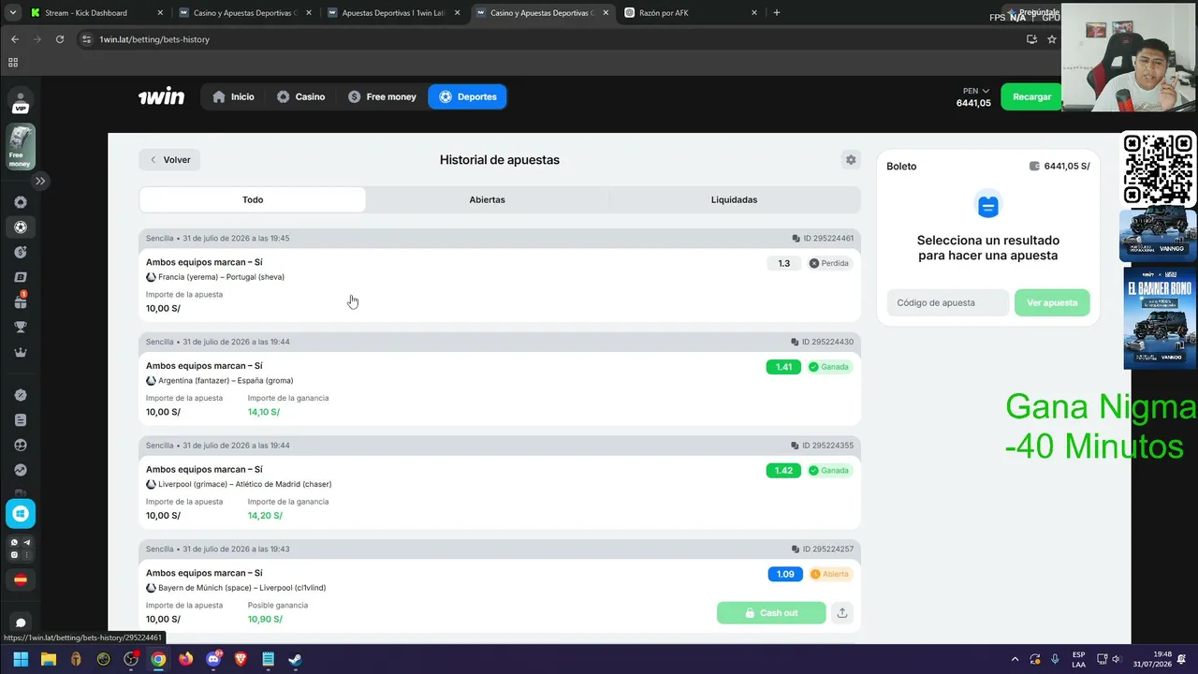
Task: Bookmark this page with the star icon
Action: point(1052,39)
